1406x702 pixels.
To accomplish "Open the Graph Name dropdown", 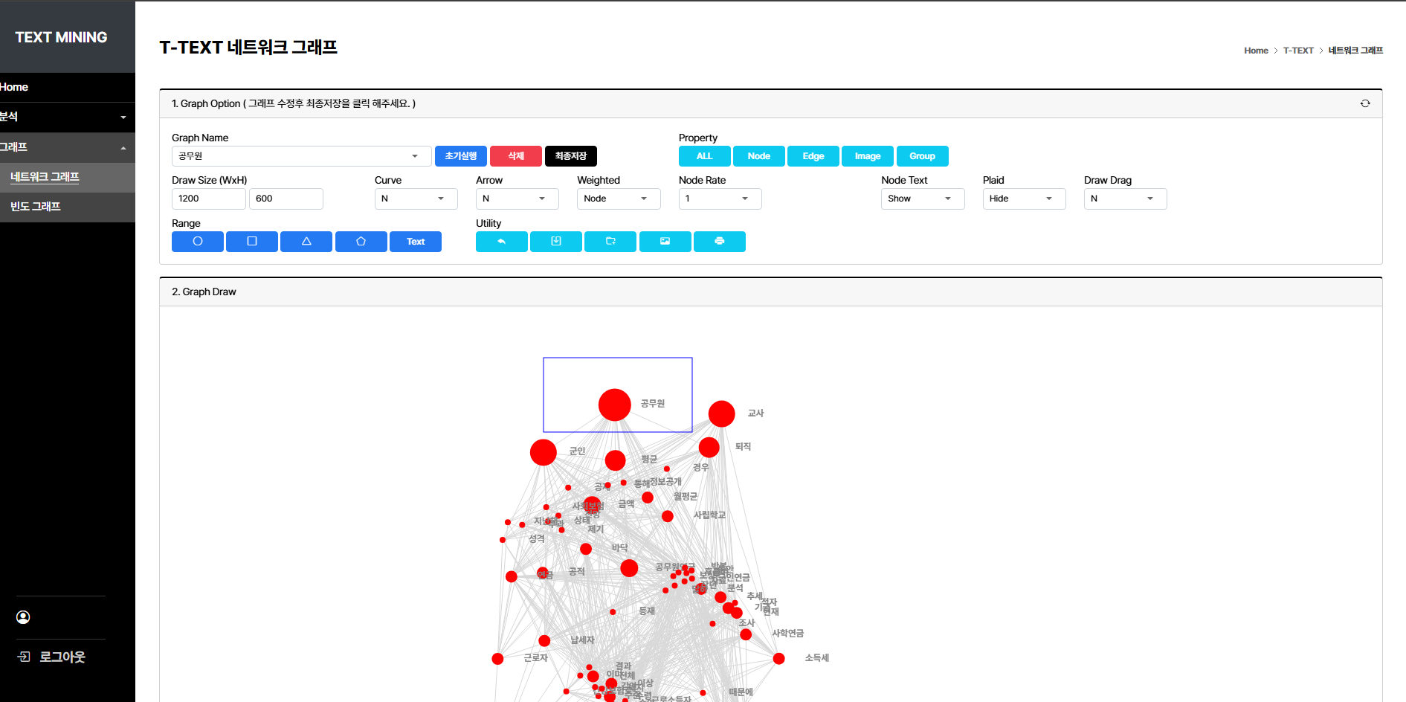I will (301, 156).
